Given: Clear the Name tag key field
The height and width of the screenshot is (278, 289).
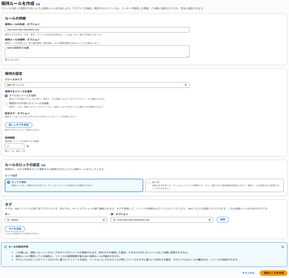Looking at the screenshot, I should coord(104,220).
